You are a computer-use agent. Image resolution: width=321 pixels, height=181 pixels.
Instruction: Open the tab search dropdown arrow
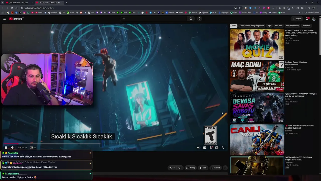[x=2, y=3]
